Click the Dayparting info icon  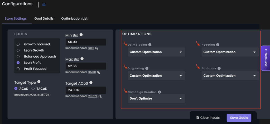coord(147,68)
